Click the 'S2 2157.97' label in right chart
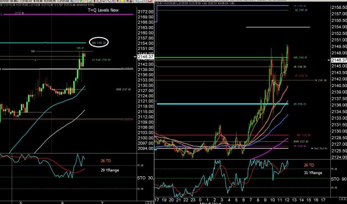 [301, 10]
